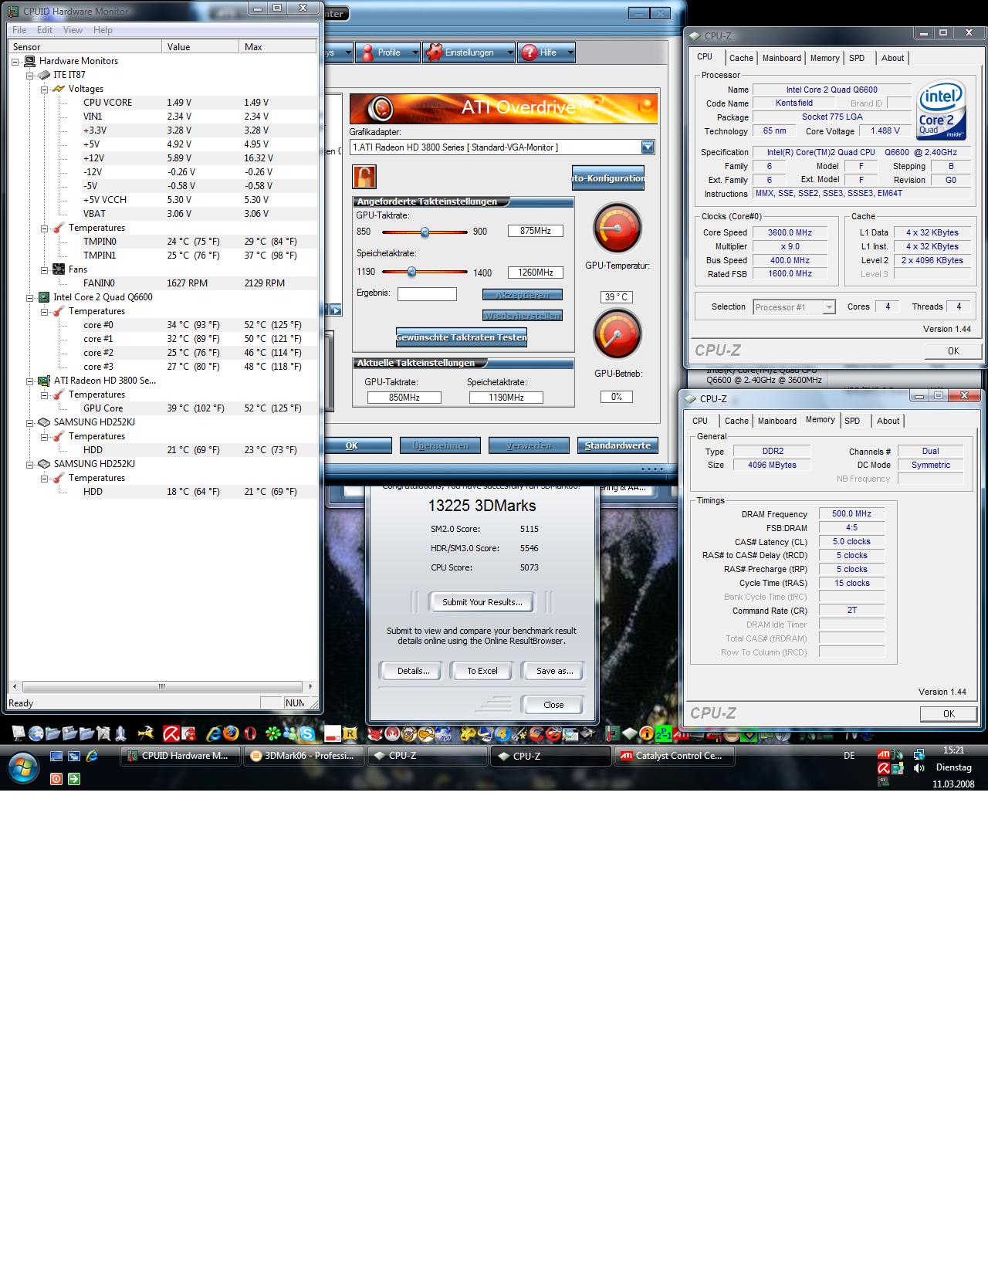Click Show Desktop icon in quick launch
Viewport: 988px width, 1263px height.
[56, 757]
